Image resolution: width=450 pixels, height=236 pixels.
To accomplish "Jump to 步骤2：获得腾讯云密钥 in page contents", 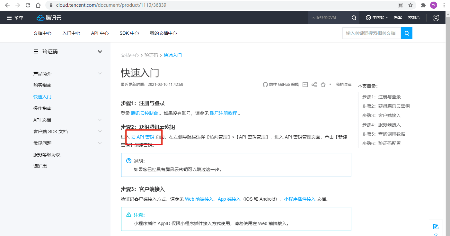I will [386, 106].
